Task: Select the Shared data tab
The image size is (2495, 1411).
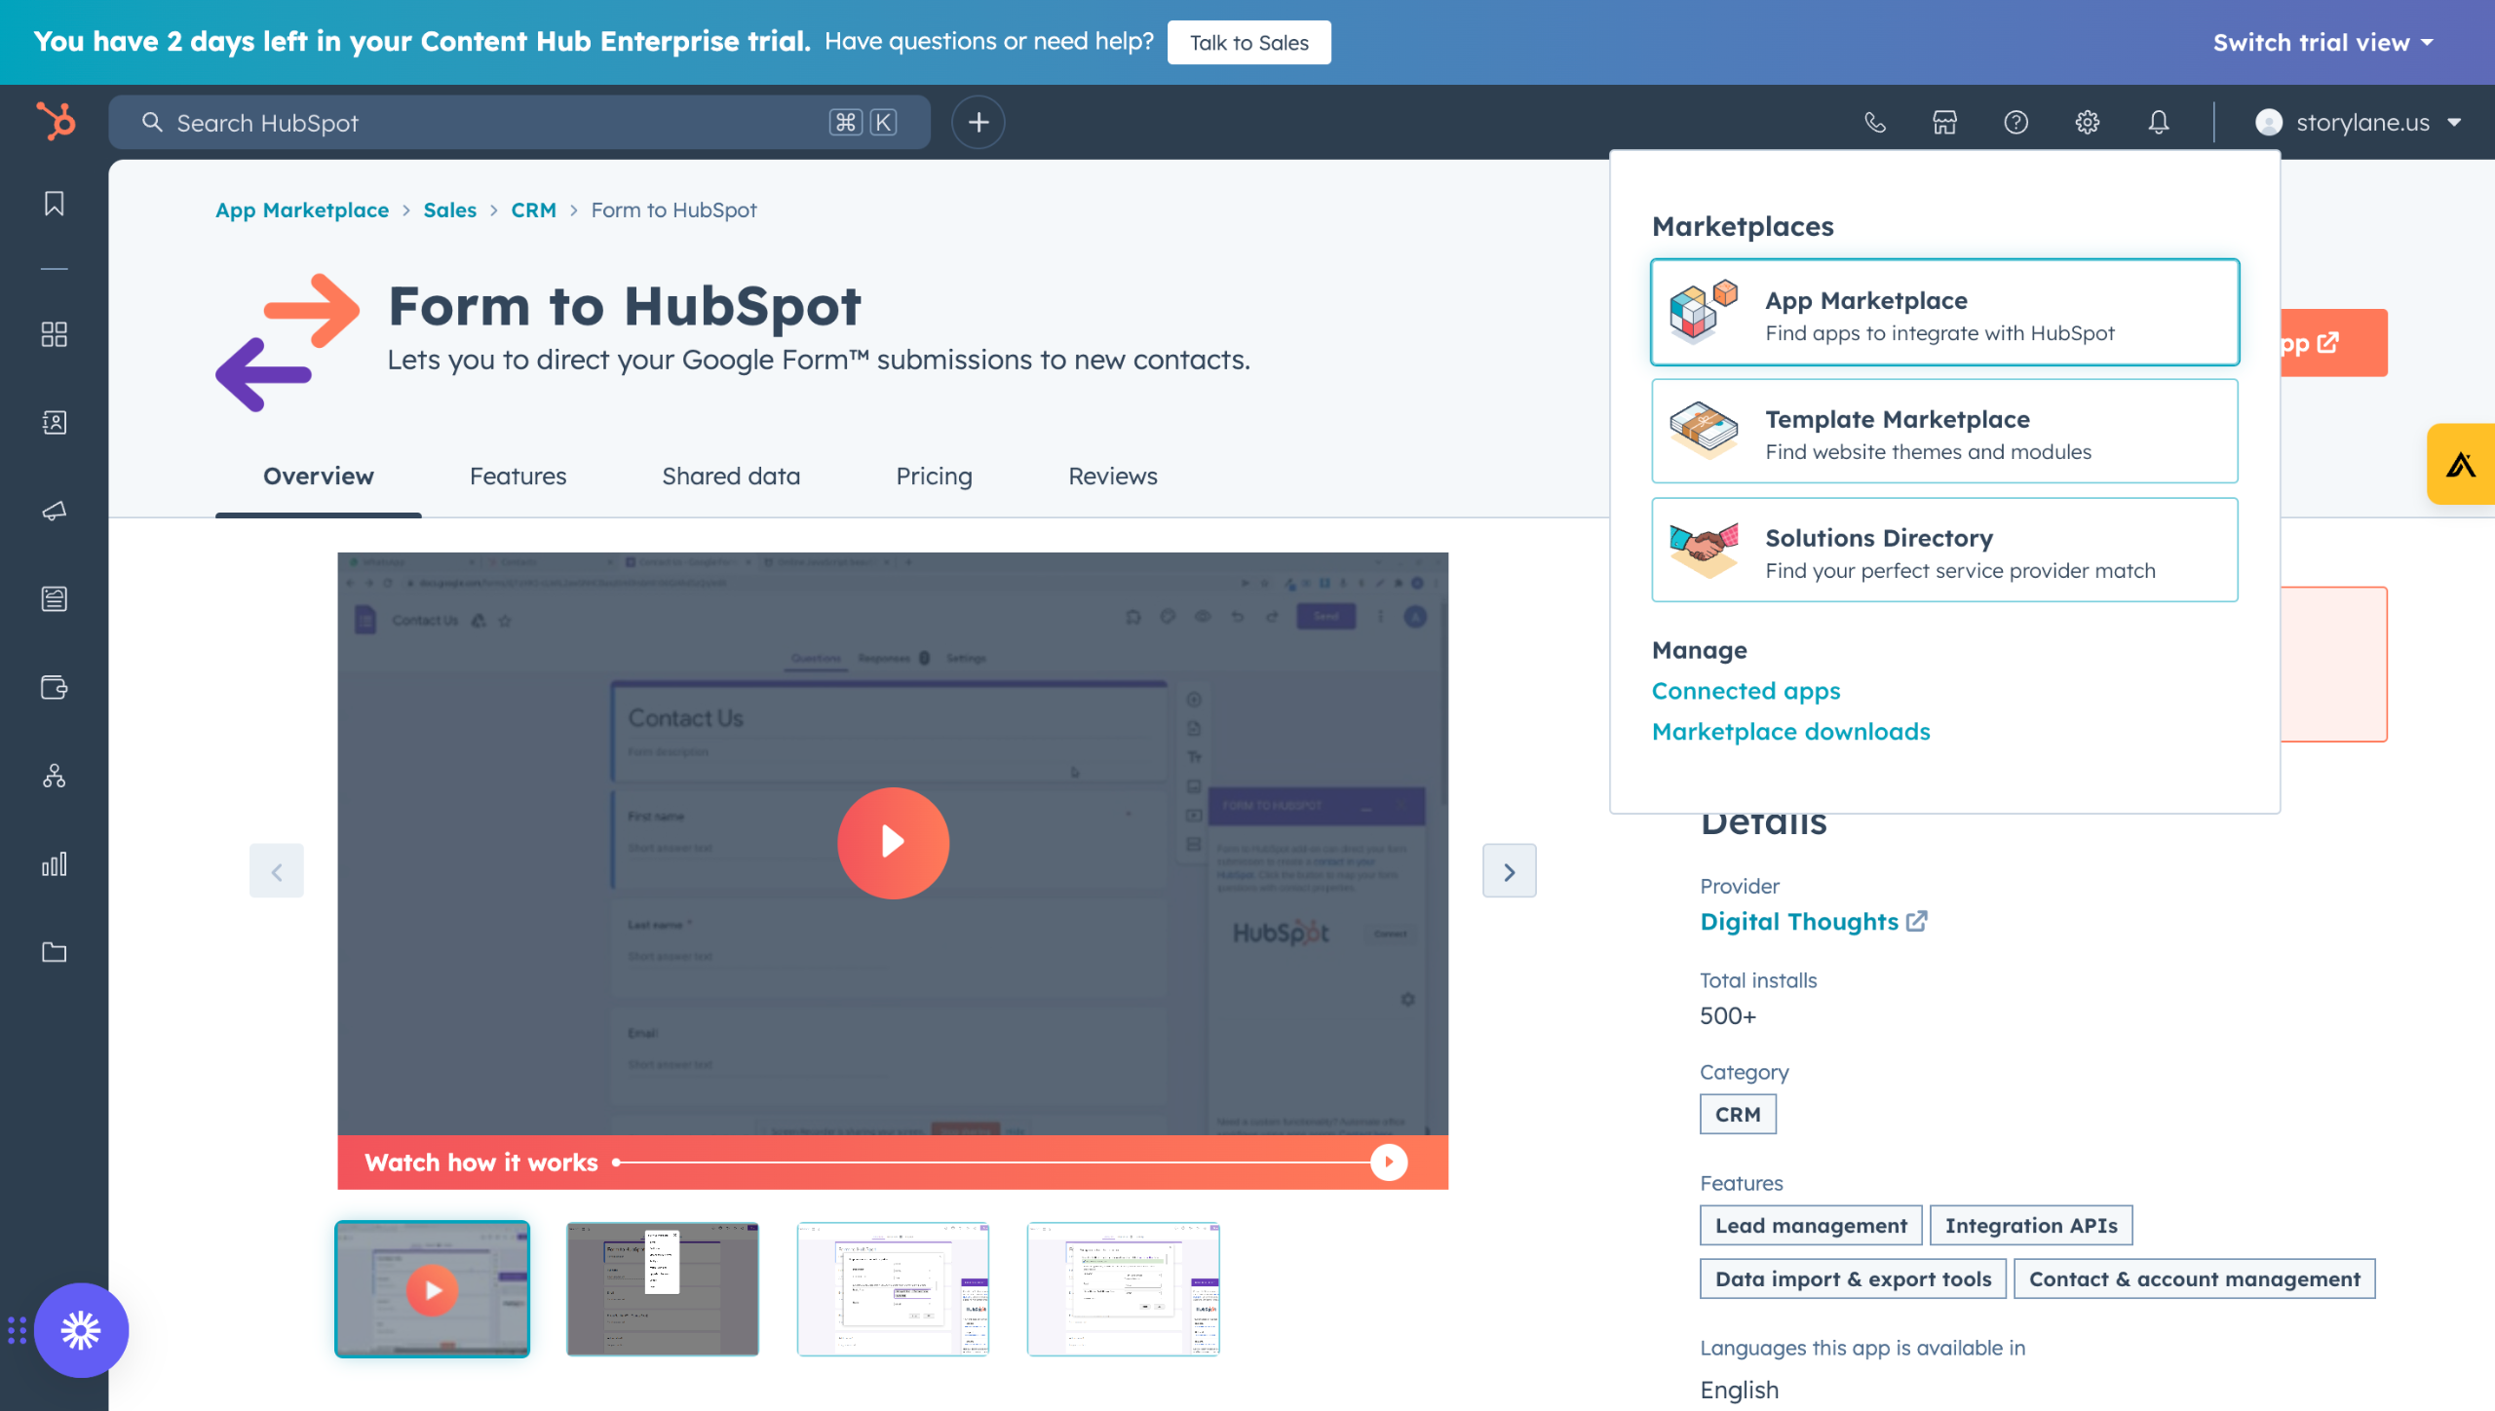Action: pos(730,476)
